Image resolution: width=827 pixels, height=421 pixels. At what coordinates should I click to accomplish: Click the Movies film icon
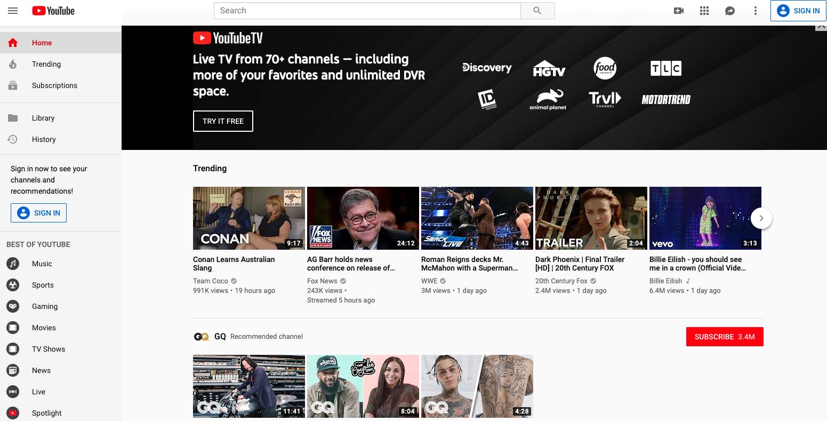point(13,328)
